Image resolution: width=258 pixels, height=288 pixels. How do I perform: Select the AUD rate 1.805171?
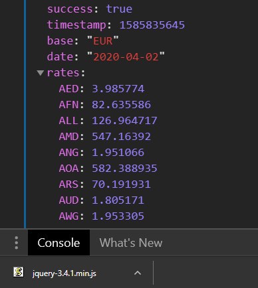tap(118, 200)
